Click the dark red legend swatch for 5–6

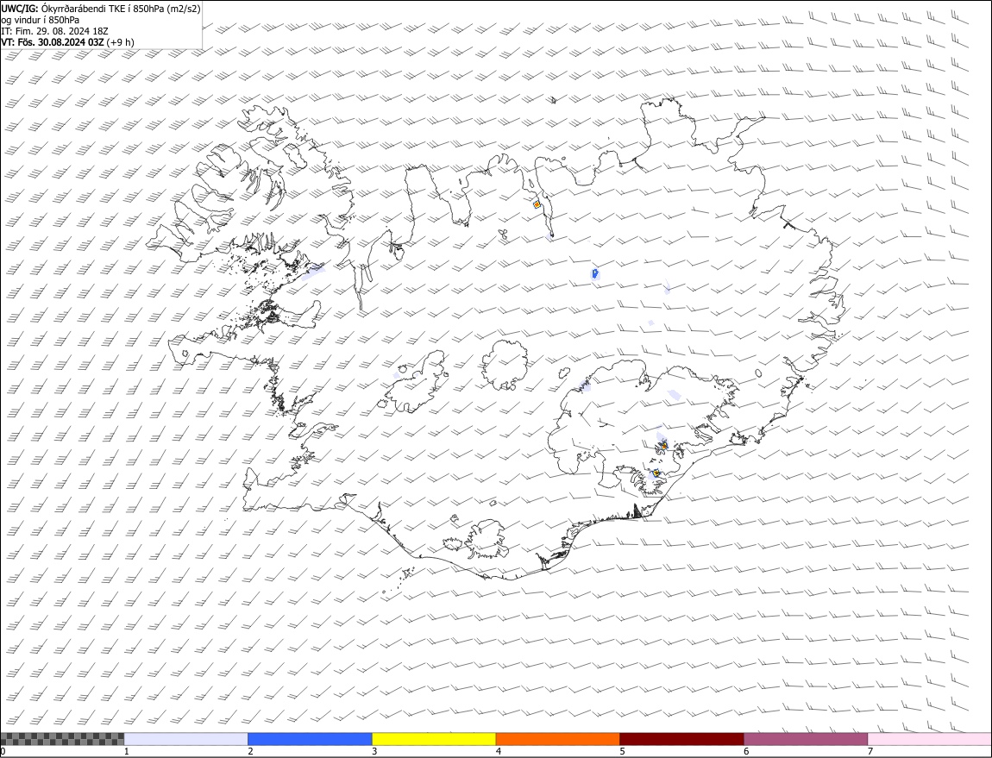pos(682,739)
